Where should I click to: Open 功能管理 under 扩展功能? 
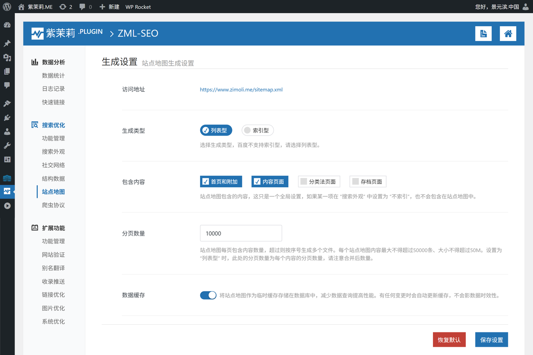53,241
